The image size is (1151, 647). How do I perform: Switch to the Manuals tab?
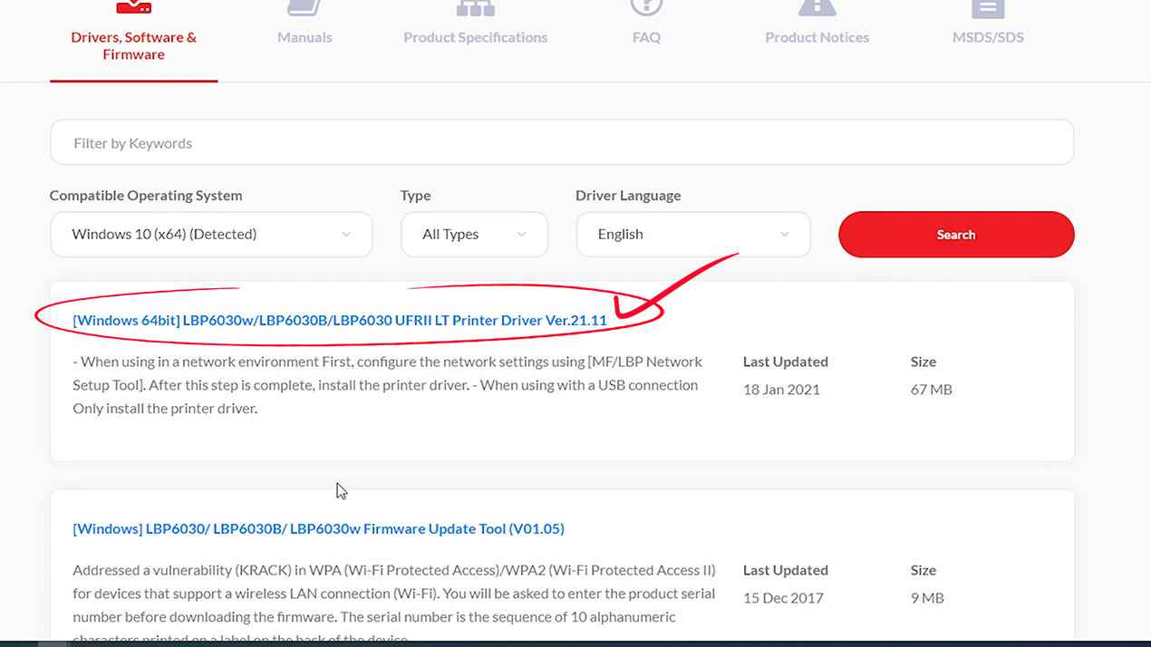click(x=305, y=37)
